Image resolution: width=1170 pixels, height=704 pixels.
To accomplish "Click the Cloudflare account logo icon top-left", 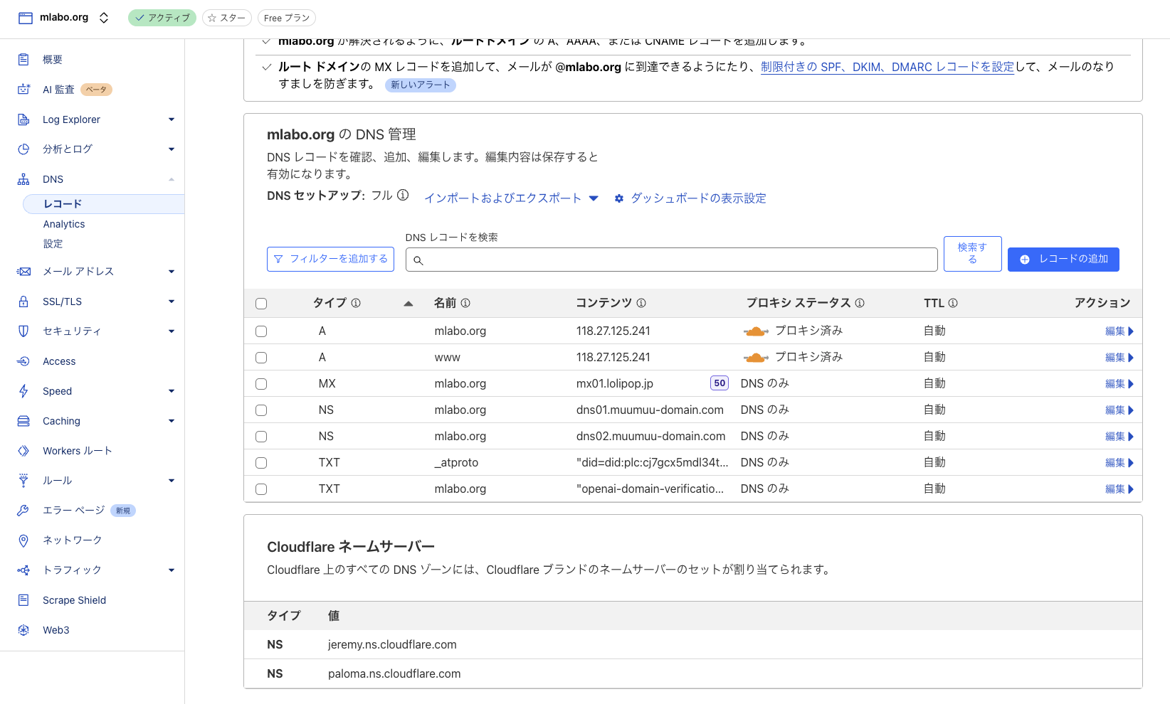I will (x=23, y=17).
